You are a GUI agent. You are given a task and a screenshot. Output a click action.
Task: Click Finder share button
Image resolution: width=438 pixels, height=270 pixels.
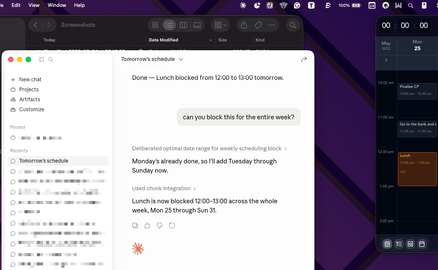click(244, 25)
